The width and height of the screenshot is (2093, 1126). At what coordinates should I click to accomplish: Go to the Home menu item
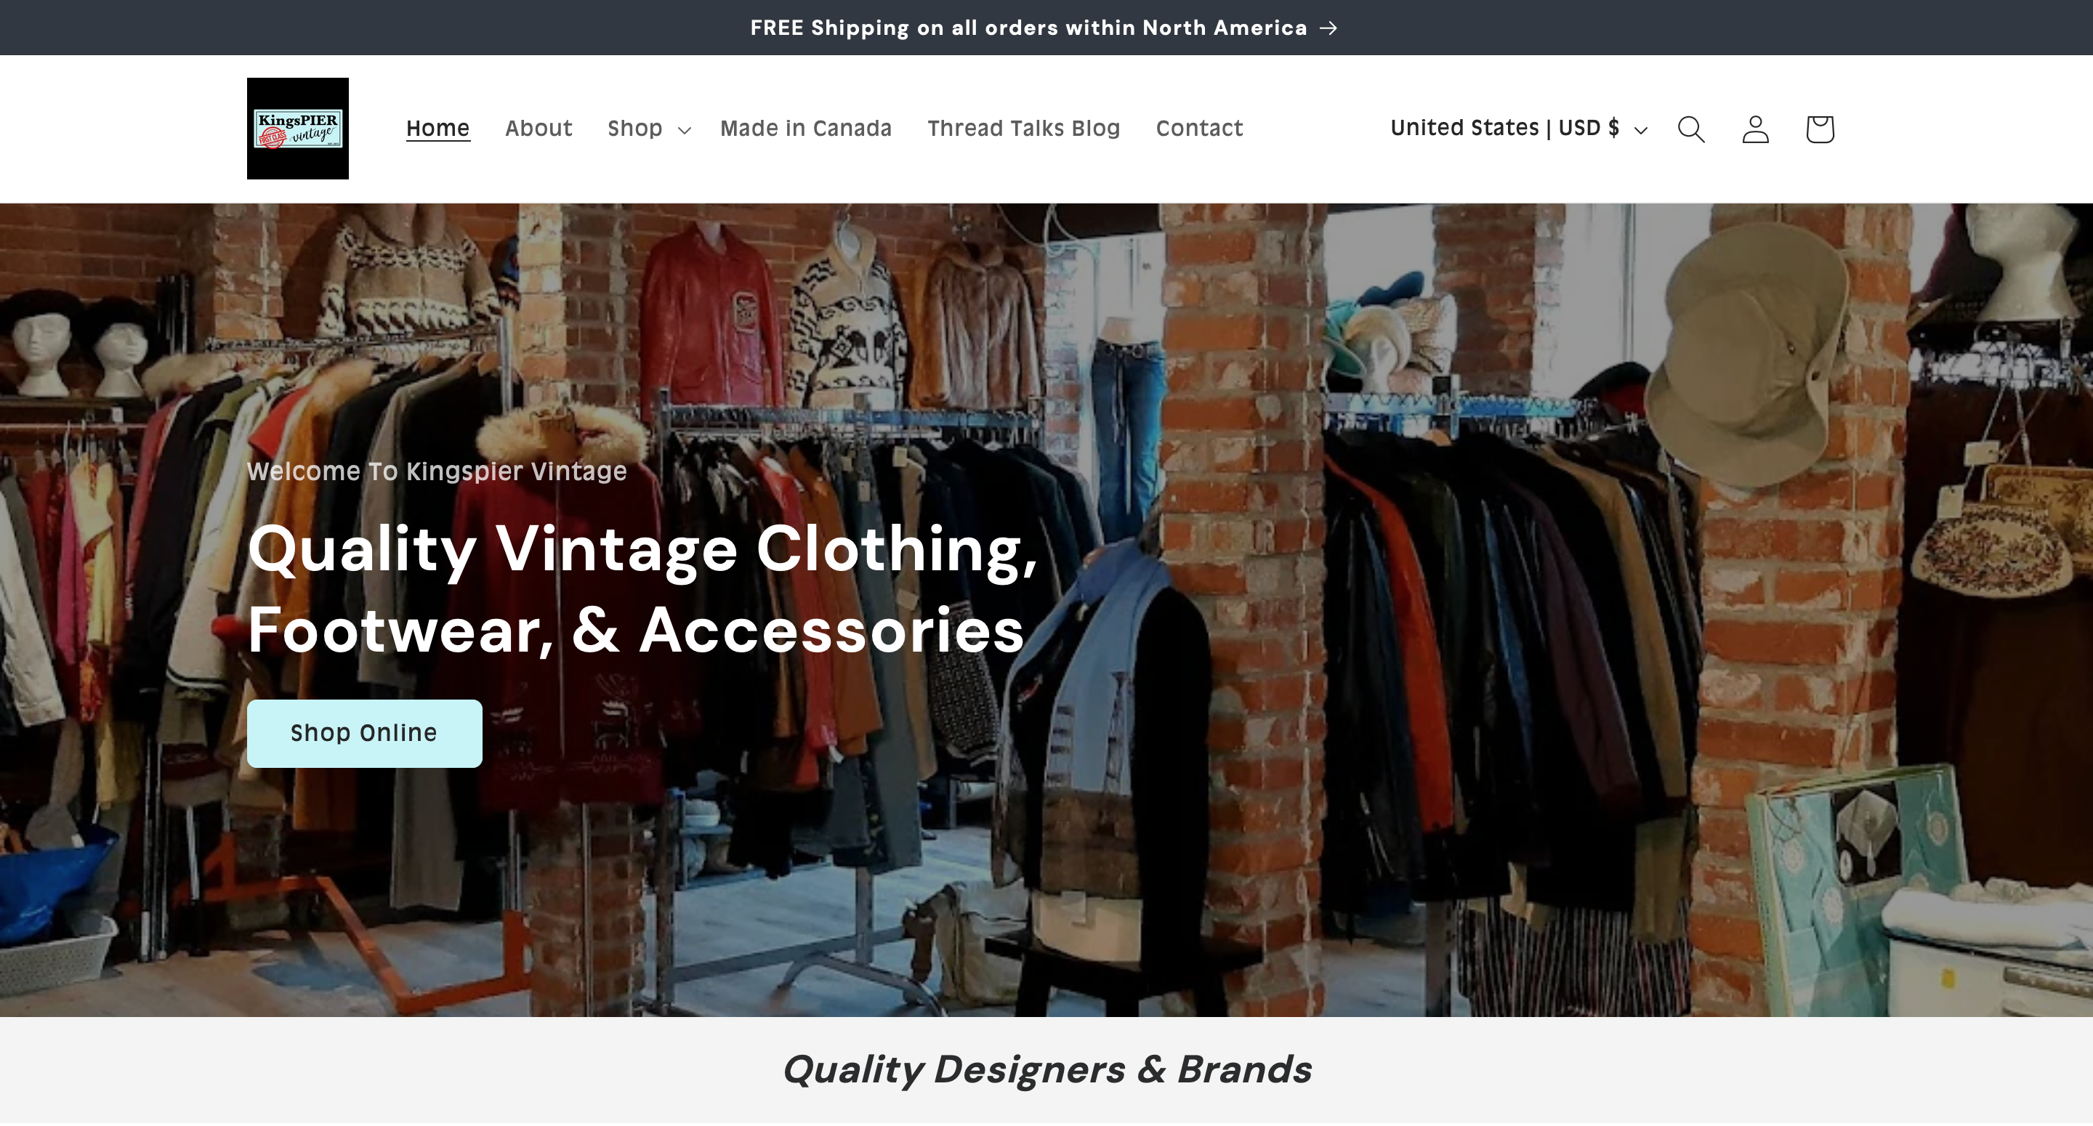(x=438, y=129)
